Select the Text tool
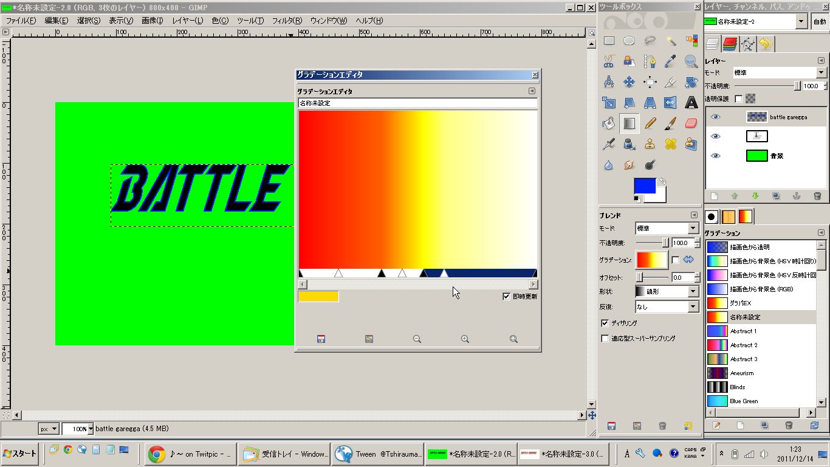Screen dimensions: 830x467 [691, 103]
